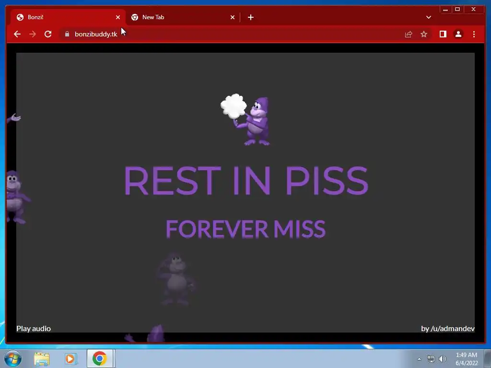Click FOREVER MISS text

click(245, 229)
